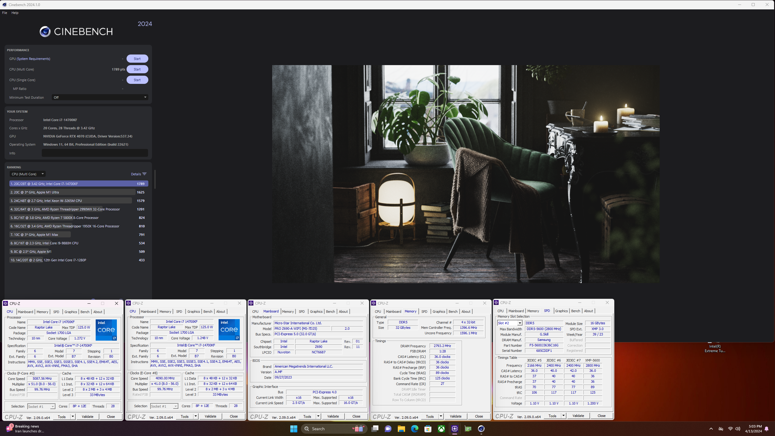Screen dimensions: 775x436
Task: Select About tab in Memory CPU-Z window
Action: point(466,312)
